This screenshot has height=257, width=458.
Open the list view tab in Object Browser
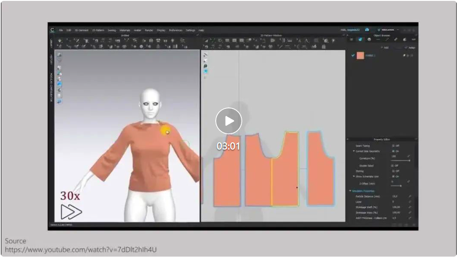[351, 39]
